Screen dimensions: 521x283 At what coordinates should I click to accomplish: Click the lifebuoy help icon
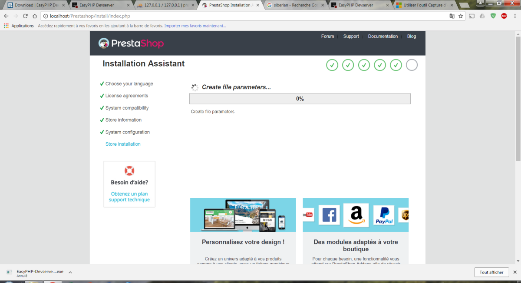[x=129, y=171]
